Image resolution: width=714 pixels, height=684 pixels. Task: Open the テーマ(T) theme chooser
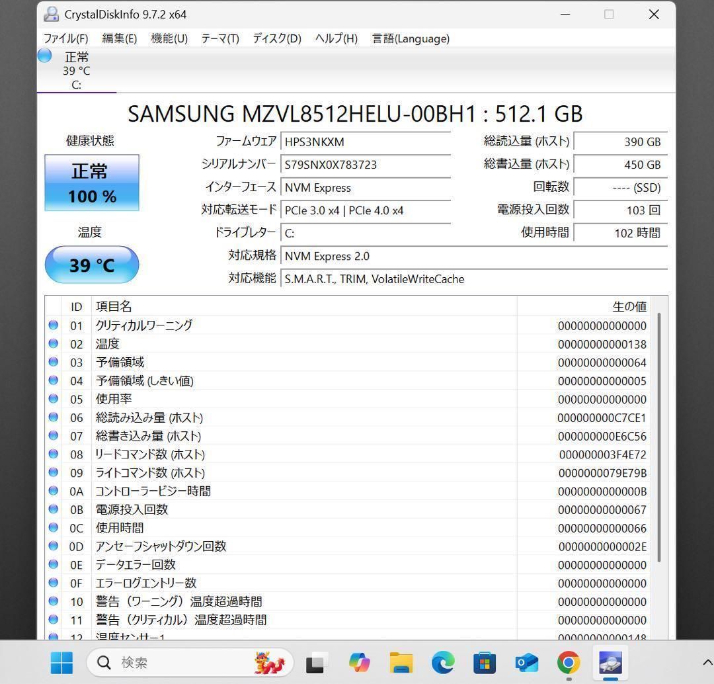(220, 38)
